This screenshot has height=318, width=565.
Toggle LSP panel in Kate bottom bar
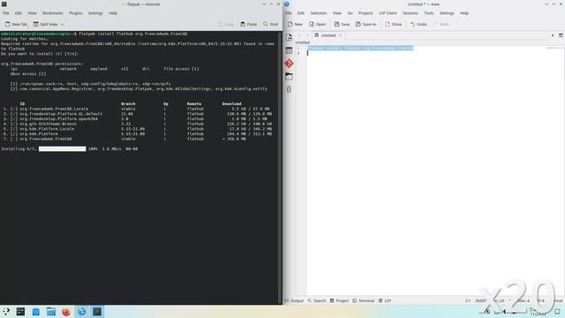[385, 300]
